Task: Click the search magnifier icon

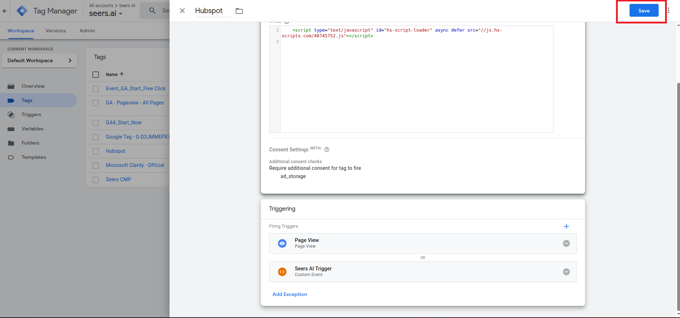Action: [x=152, y=11]
